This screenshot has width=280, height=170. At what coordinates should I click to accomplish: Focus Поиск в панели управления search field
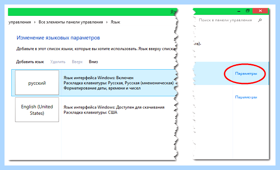(225, 20)
